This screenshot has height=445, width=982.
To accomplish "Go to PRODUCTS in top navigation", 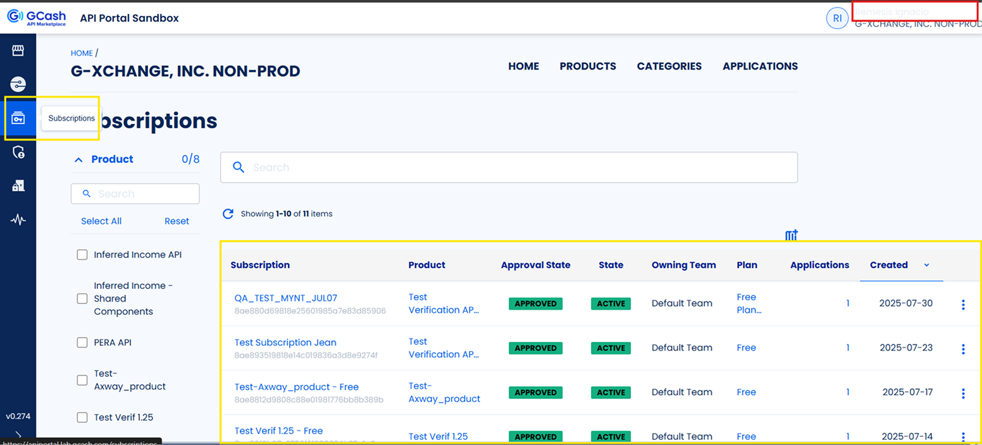I will click(x=588, y=66).
